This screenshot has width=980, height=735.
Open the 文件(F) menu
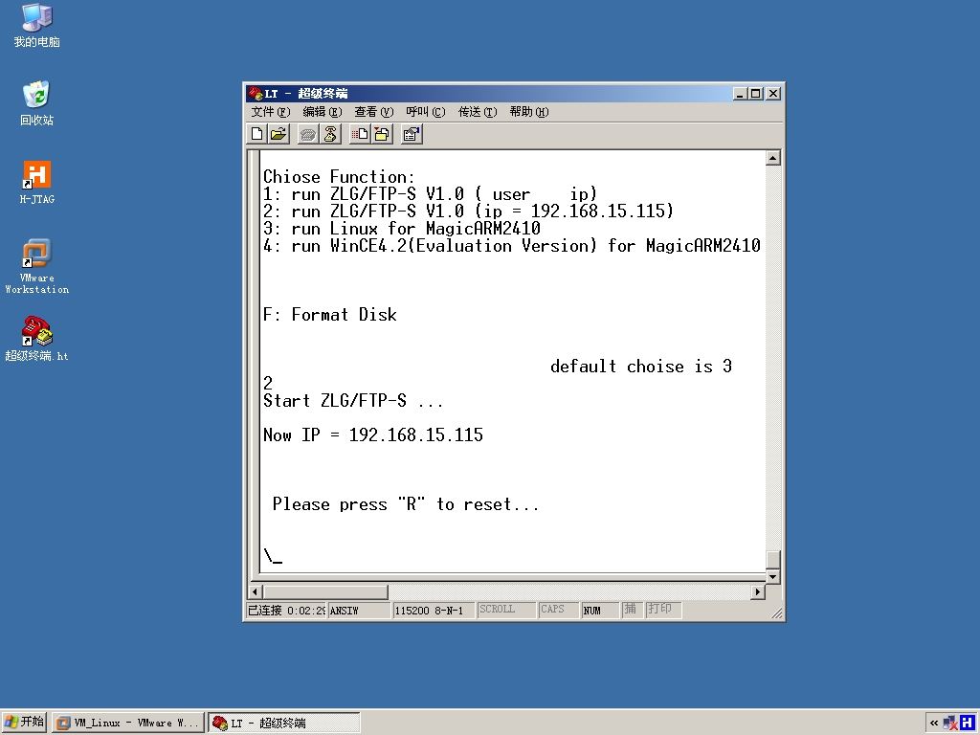tap(271, 112)
